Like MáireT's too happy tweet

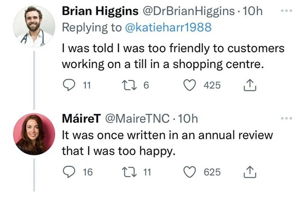190,172
